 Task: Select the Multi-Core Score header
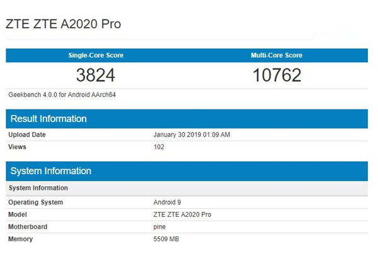tap(276, 55)
